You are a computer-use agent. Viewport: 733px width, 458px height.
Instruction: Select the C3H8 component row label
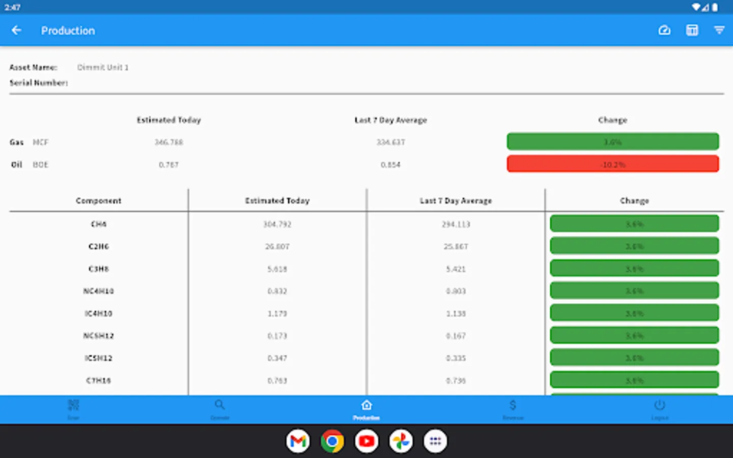(99, 269)
